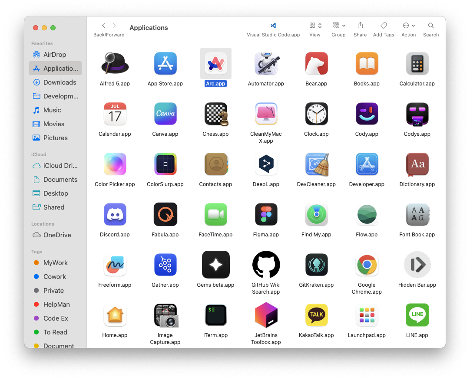Viewport: 470px width, 380px height.
Task: Select the Calendar.app icon
Action: 115,114
